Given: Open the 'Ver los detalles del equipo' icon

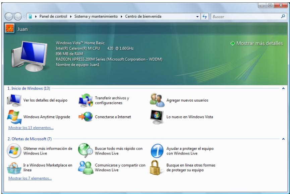Looking at the screenshot, I should [x=14, y=100].
